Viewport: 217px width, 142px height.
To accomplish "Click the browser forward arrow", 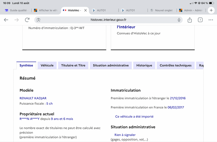I will (17, 20).
